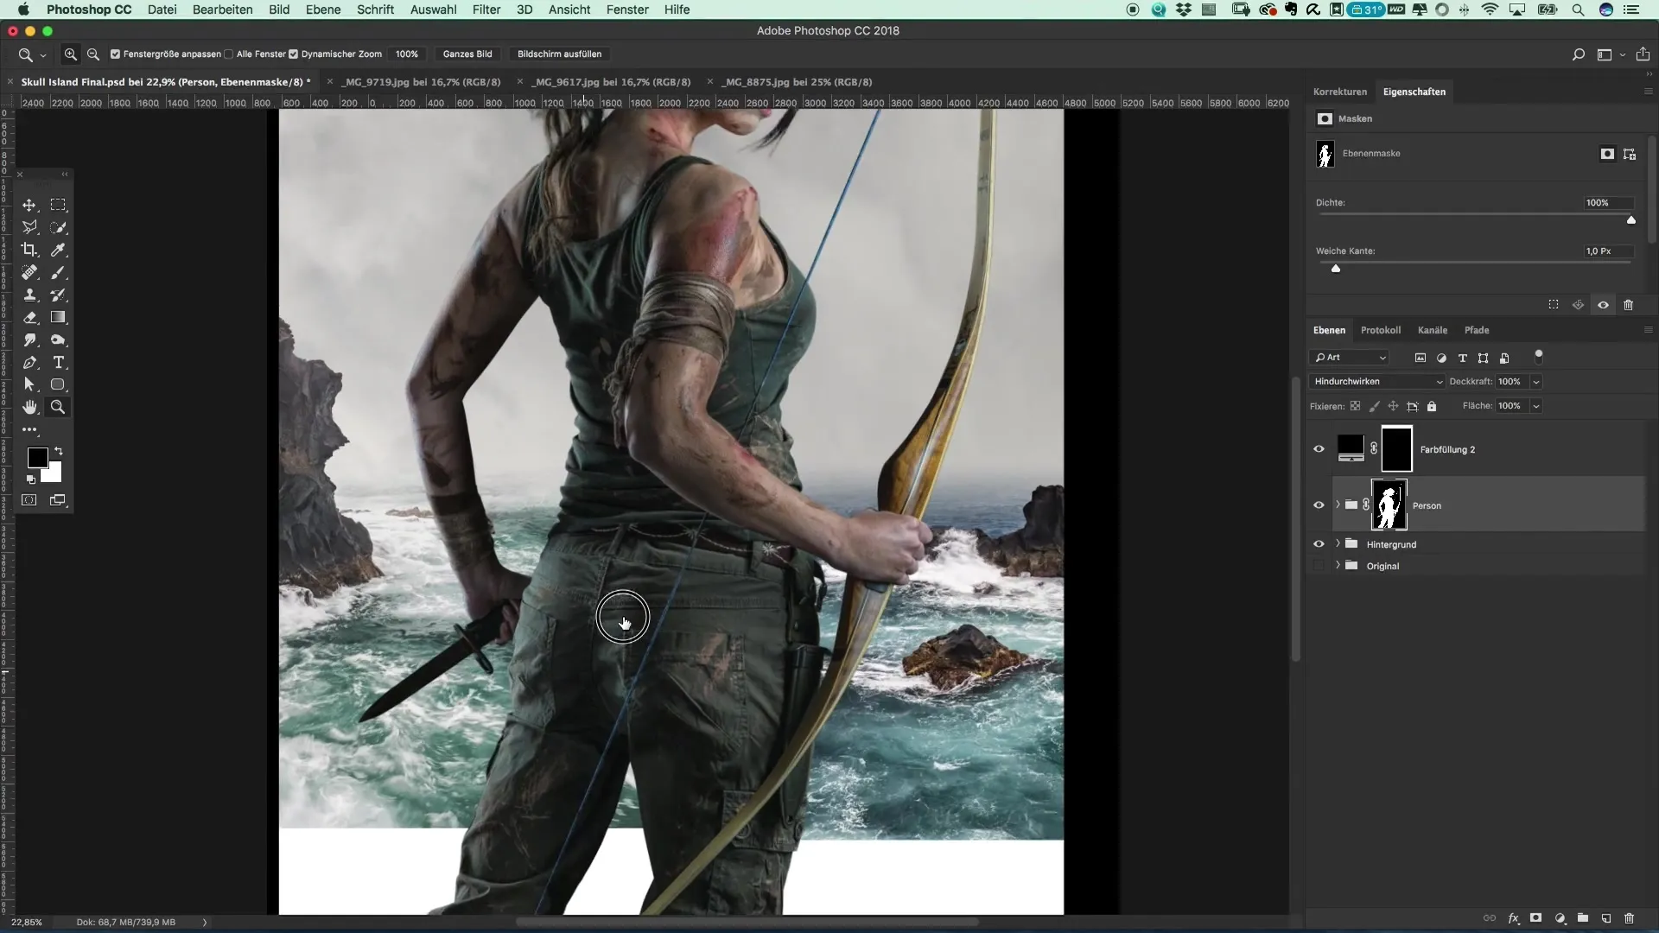The width and height of the screenshot is (1659, 933).
Task: Open the Ebene menu
Action: 323,10
